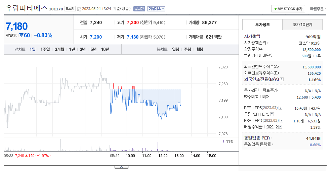Click the arrow next to 시가총액순위

click(x=268, y=43)
